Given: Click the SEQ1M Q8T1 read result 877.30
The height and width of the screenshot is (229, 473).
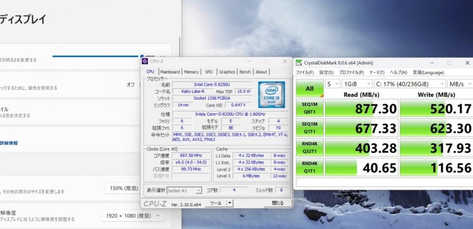Looking at the screenshot, I should [361, 108].
